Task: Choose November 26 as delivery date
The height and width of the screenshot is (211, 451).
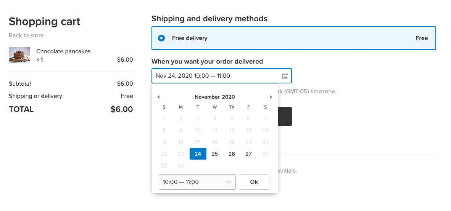Action: [232, 154]
